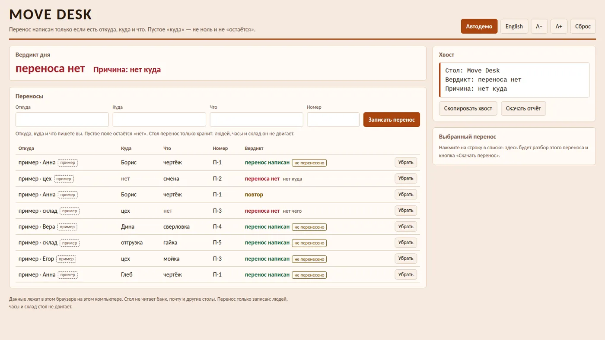
Task: Click 'нет куда' reason in the П-2 row
Action: pyautogui.click(x=293, y=179)
